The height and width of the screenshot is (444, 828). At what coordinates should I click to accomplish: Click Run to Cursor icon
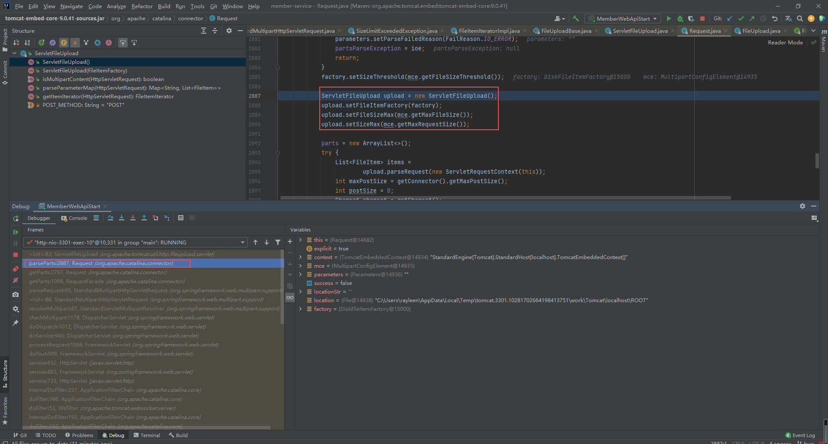(x=167, y=218)
